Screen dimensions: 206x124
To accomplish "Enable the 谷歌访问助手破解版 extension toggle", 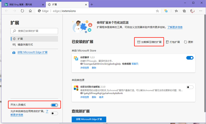I will [190, 87].
